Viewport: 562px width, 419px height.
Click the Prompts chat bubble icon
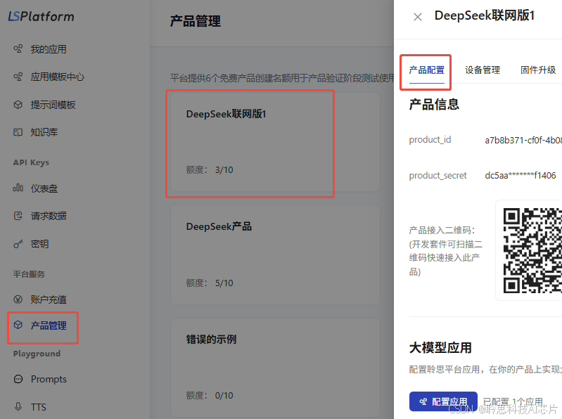click(x=18, y=379)
